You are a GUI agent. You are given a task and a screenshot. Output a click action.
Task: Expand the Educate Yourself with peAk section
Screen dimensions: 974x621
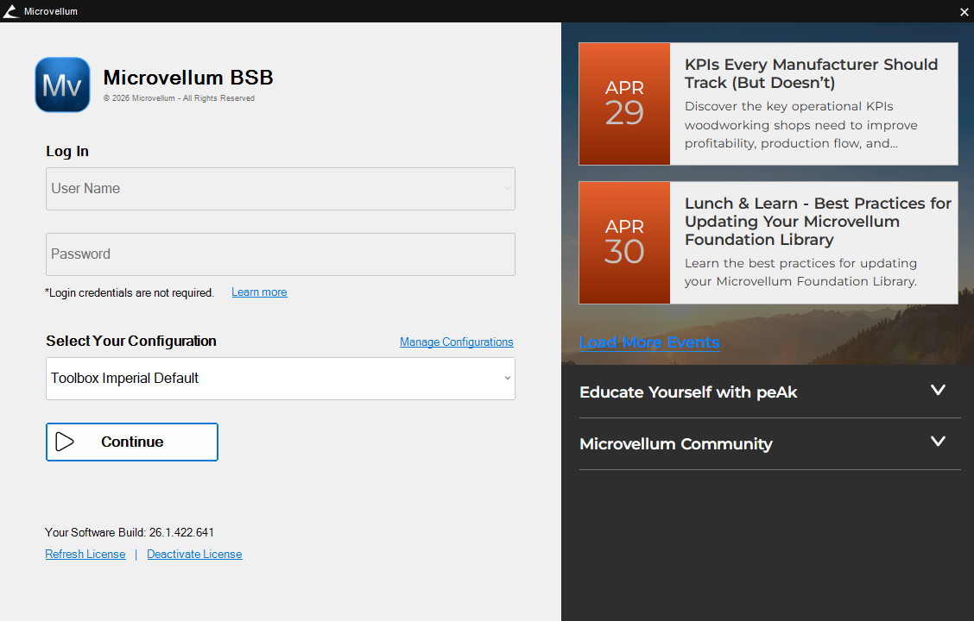pos(938,391)
